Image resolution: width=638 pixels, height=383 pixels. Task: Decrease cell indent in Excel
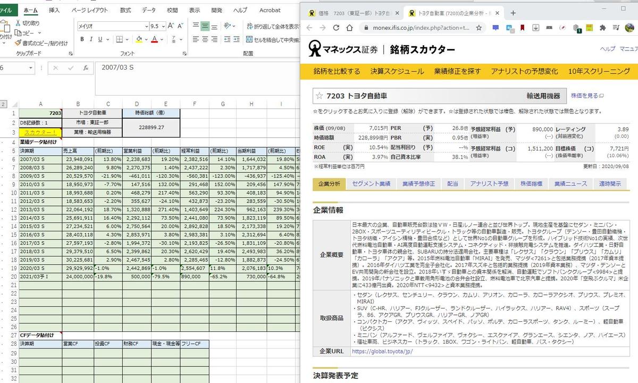pos(228,39)
